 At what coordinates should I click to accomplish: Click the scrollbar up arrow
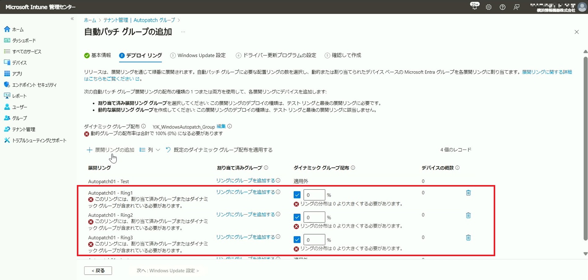point(586,52)
